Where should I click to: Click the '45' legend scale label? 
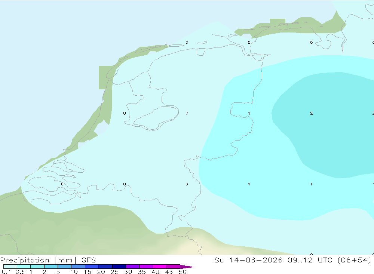click(169, 272)
